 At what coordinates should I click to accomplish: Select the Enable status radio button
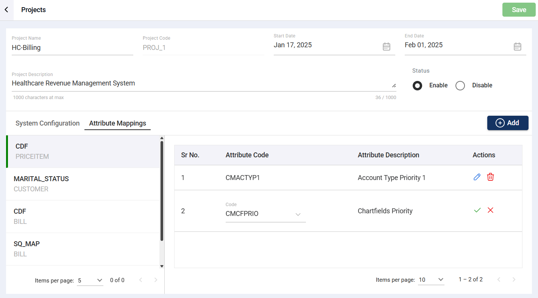point(417,86)
